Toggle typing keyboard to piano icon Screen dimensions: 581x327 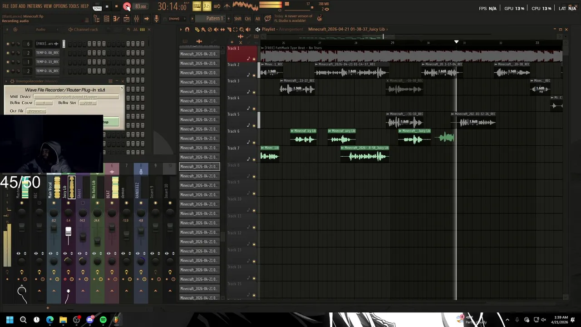pos(197,6)
